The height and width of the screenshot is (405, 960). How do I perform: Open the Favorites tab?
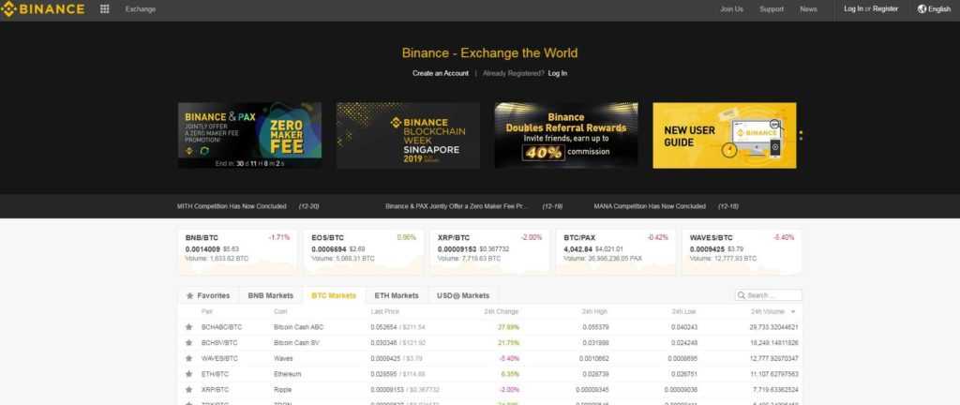click(x=208, y=295)
